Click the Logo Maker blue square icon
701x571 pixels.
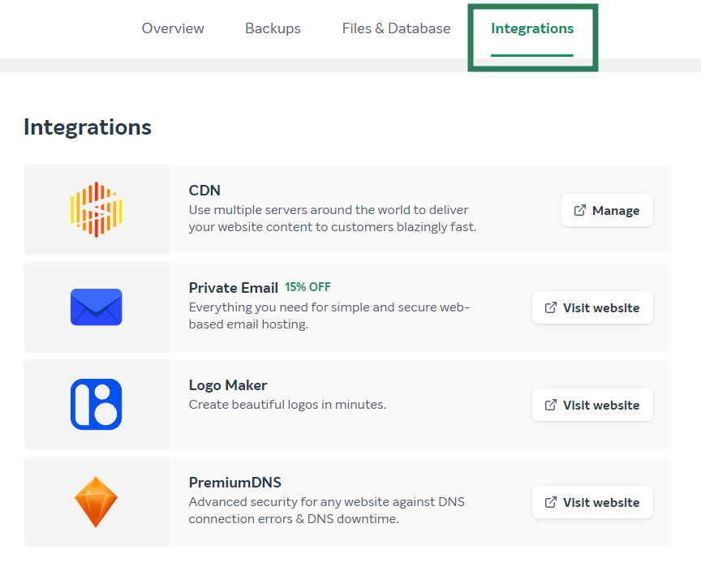96,405
